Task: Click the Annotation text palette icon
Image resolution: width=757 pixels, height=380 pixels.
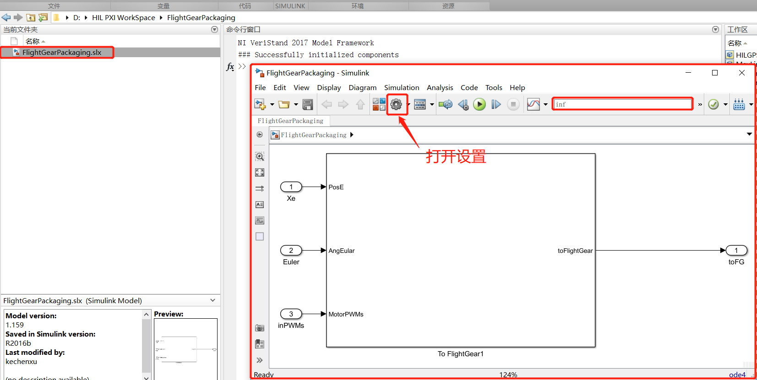Action: (260, 204)
